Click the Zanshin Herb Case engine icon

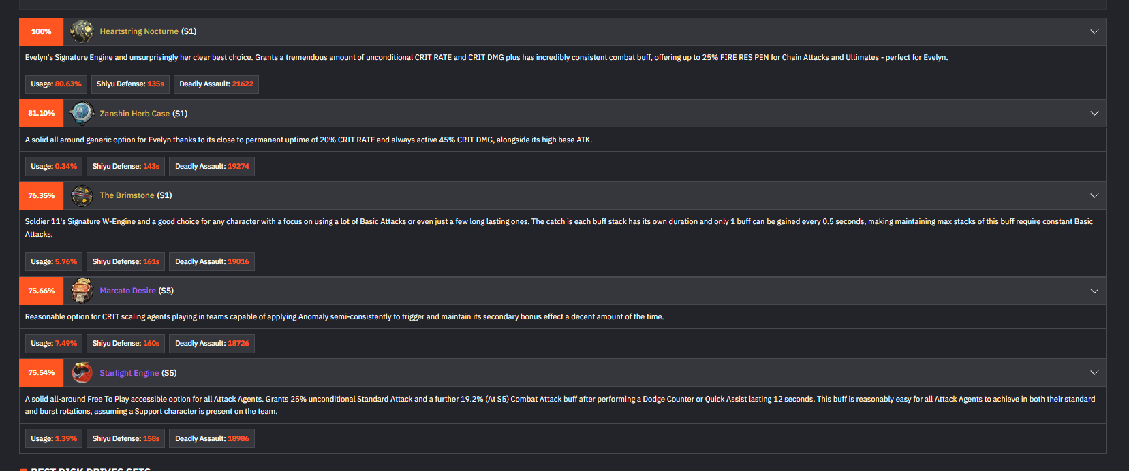click(x=82, y=114)
